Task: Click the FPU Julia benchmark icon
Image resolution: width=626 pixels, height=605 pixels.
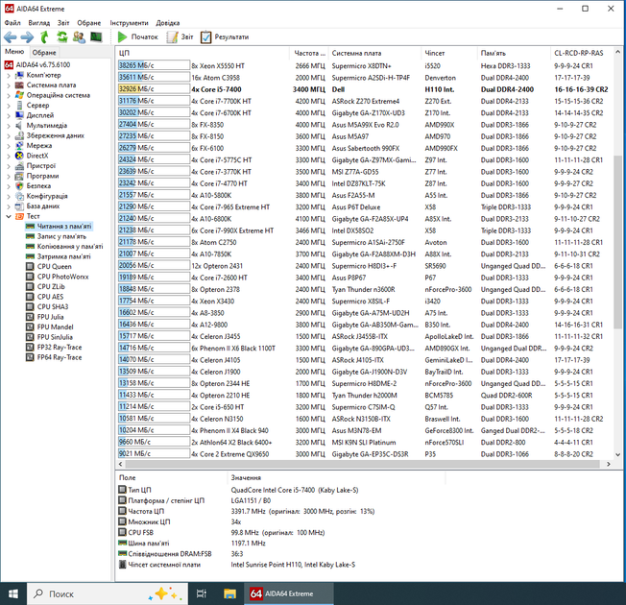Action: (x=30, y=317)
